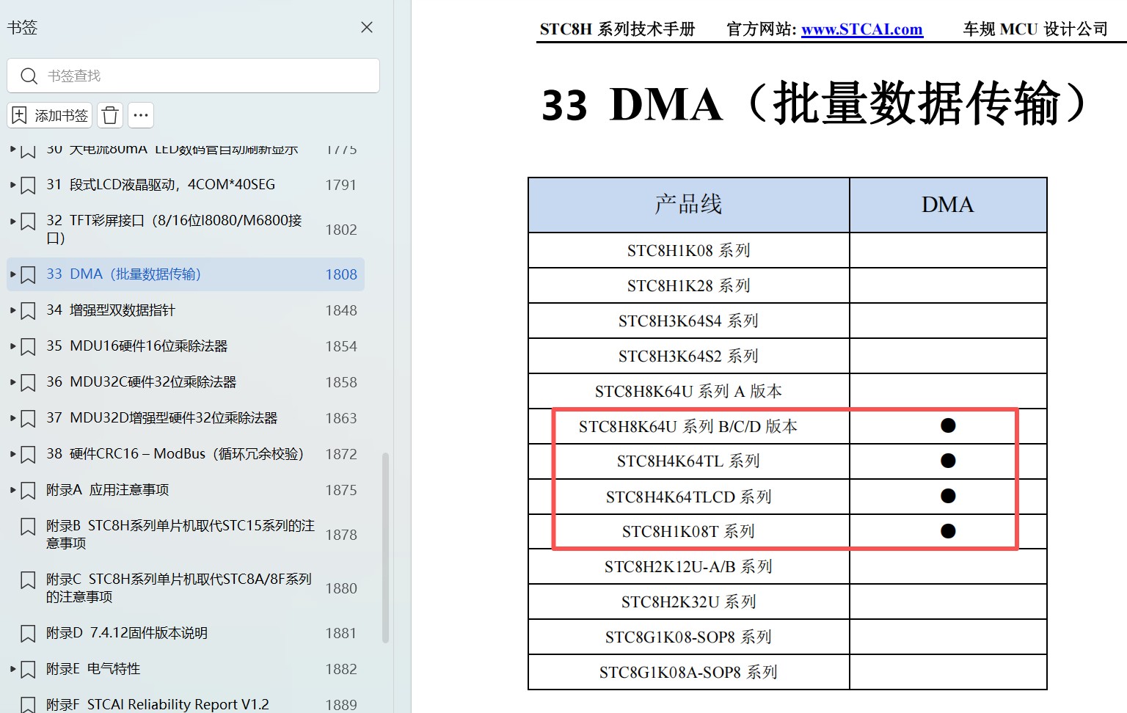Open the "..." more options icon

pyautogui.click(x=141, y=115)
